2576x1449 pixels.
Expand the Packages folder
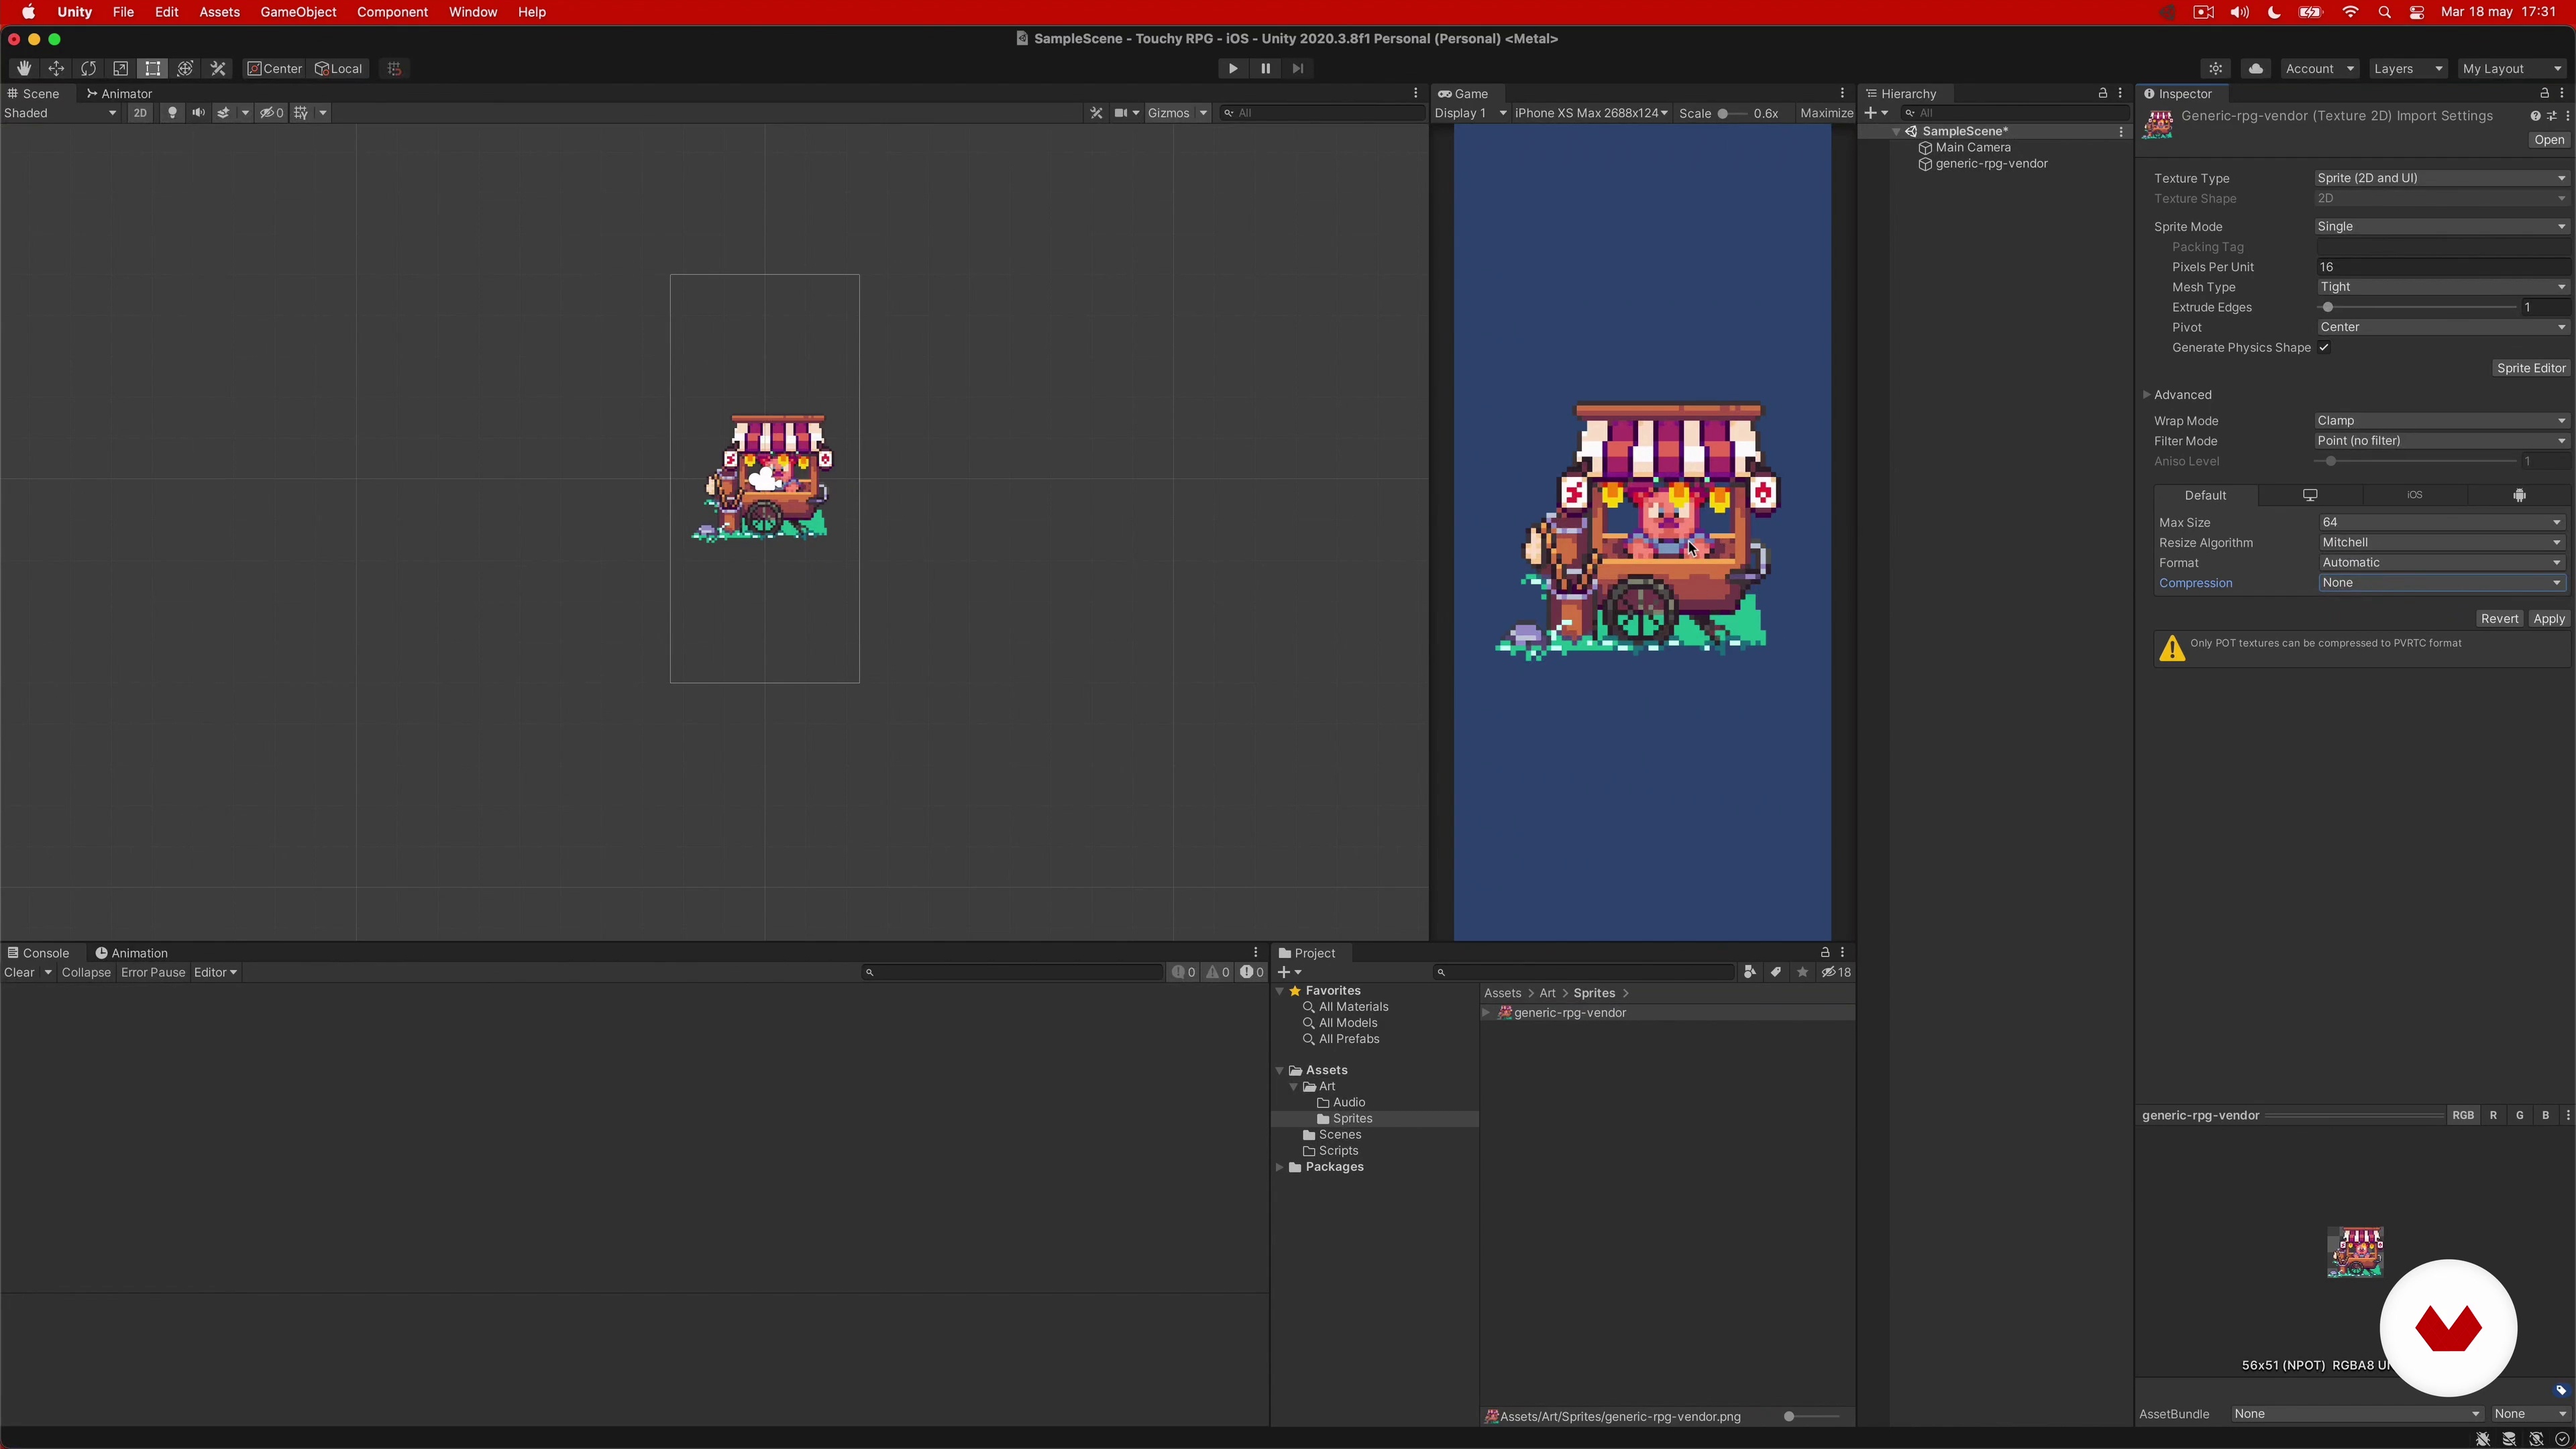coord(1280,1167)
